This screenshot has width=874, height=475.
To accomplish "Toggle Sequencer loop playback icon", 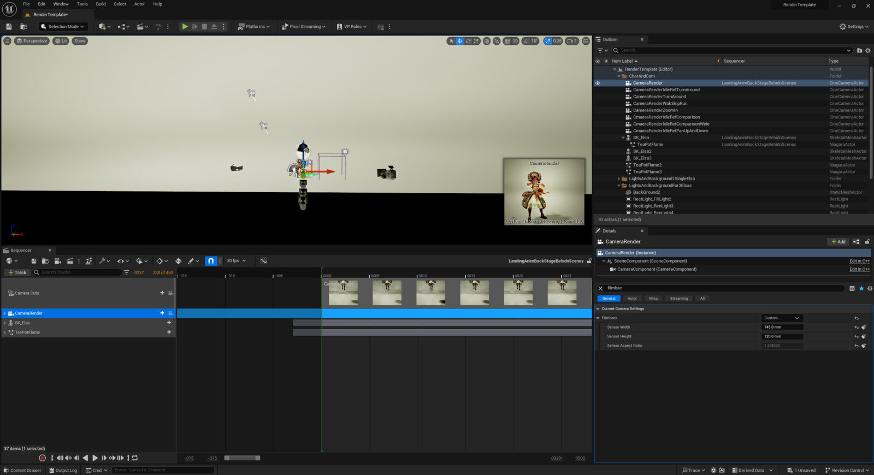I will coord(135,458).
